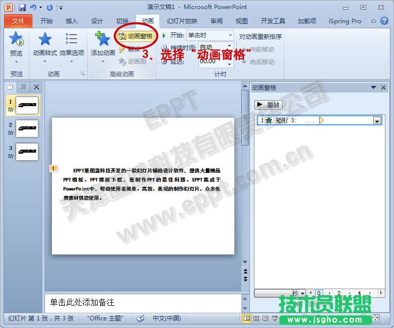Go to previous slide double-arrow button
The image size is (394, 328).
click(x=245, y=271)
